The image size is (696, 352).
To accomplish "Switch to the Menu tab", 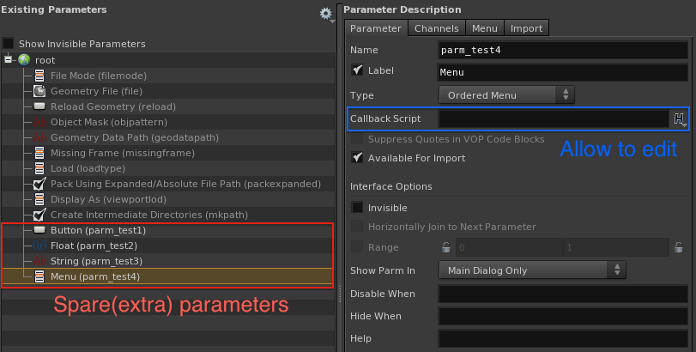I will 485,28.
